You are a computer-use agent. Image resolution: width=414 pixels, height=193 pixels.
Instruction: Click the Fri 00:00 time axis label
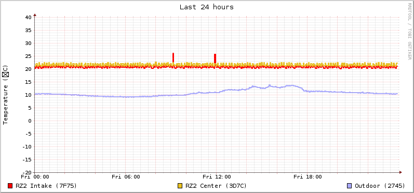35,177
